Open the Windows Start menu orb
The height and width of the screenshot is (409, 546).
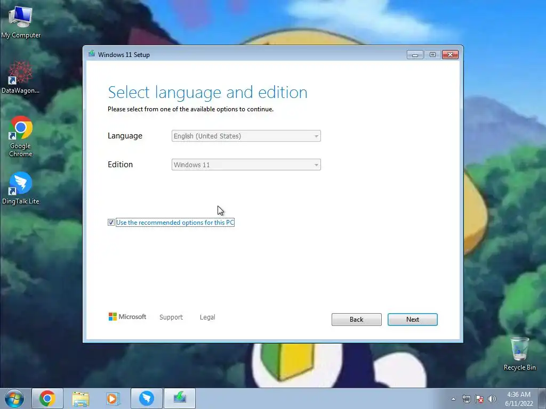click(14, 398)
